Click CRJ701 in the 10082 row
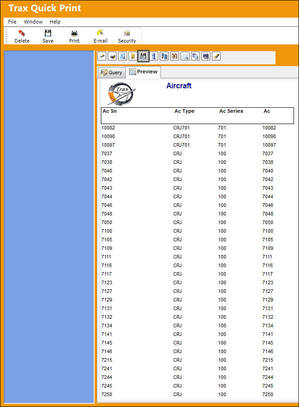 pyautogui.click(x=181, y=128)
